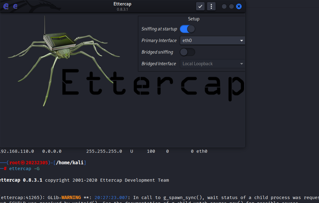The width and height of the screenshot is (319, 203).
Task: Click GLib-WARNING text in terminal
Action: [64, 198]
